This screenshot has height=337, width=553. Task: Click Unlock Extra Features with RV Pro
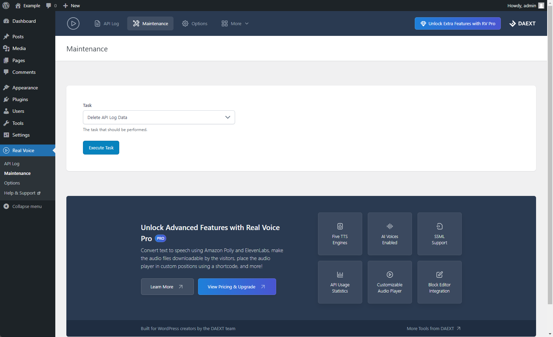[x=458, y=23]
